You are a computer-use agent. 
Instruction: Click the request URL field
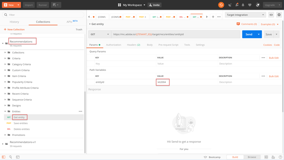[x=176, y=34]
